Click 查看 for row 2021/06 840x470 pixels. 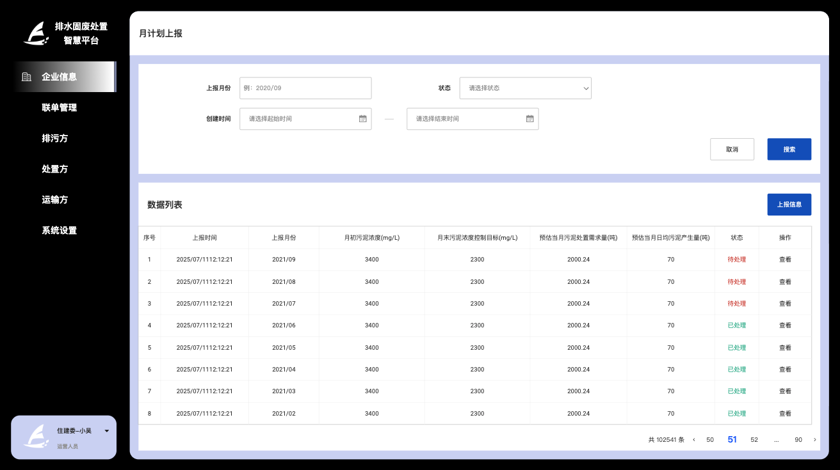pos(785,325)
